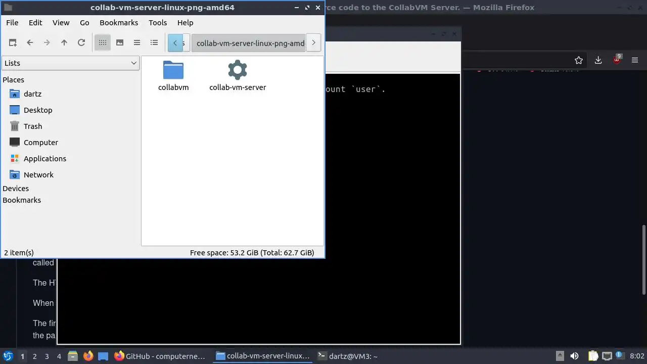The image size is (647, 364).
Task: Click the 8:02 panel clock
Action: [637, 356]
